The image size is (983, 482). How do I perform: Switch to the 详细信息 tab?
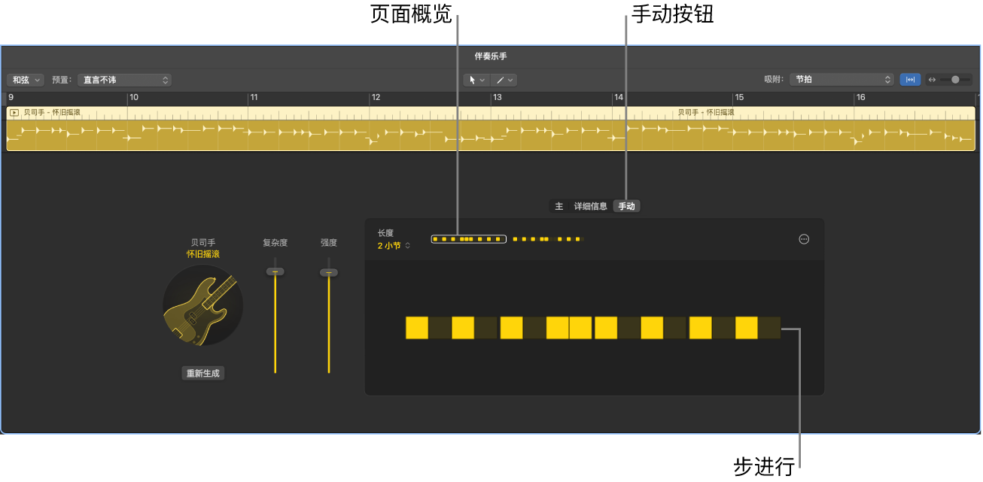point(591,205)
